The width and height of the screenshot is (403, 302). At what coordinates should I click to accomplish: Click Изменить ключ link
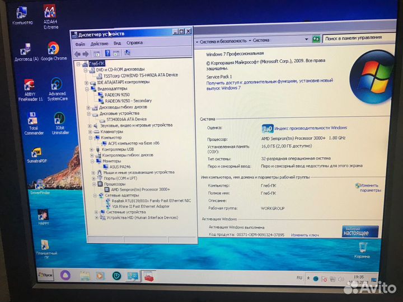305,235
